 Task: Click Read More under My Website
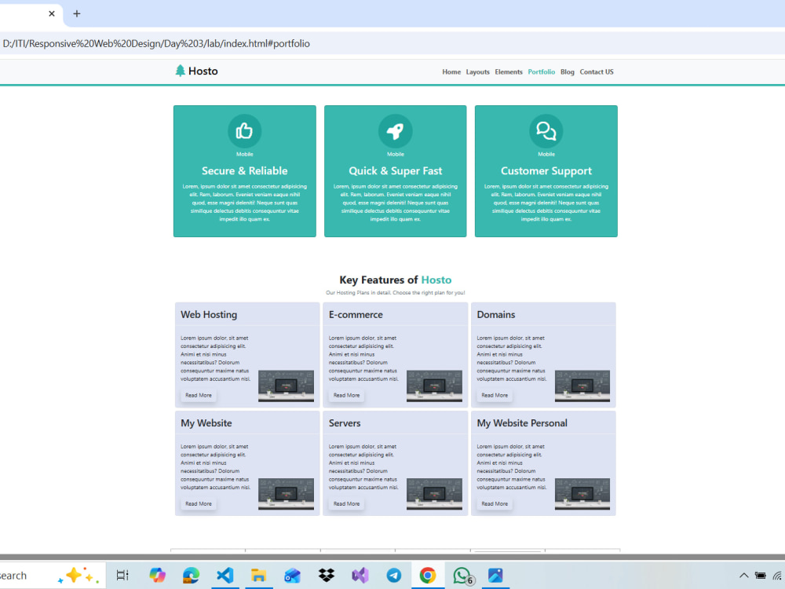(x=199, y=503)
